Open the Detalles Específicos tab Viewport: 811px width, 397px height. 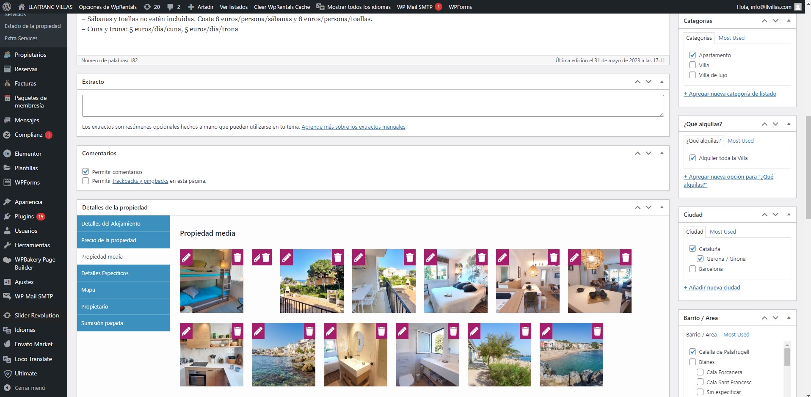click(x=124, y=273)
